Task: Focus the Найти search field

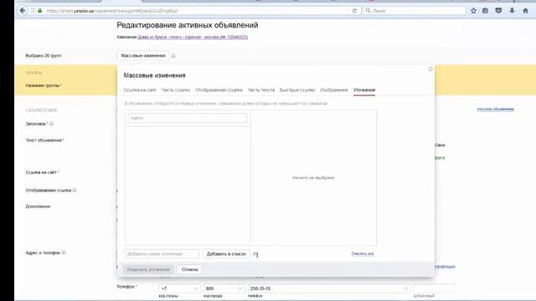Action: pyautogui.click(x=188, y=118)
